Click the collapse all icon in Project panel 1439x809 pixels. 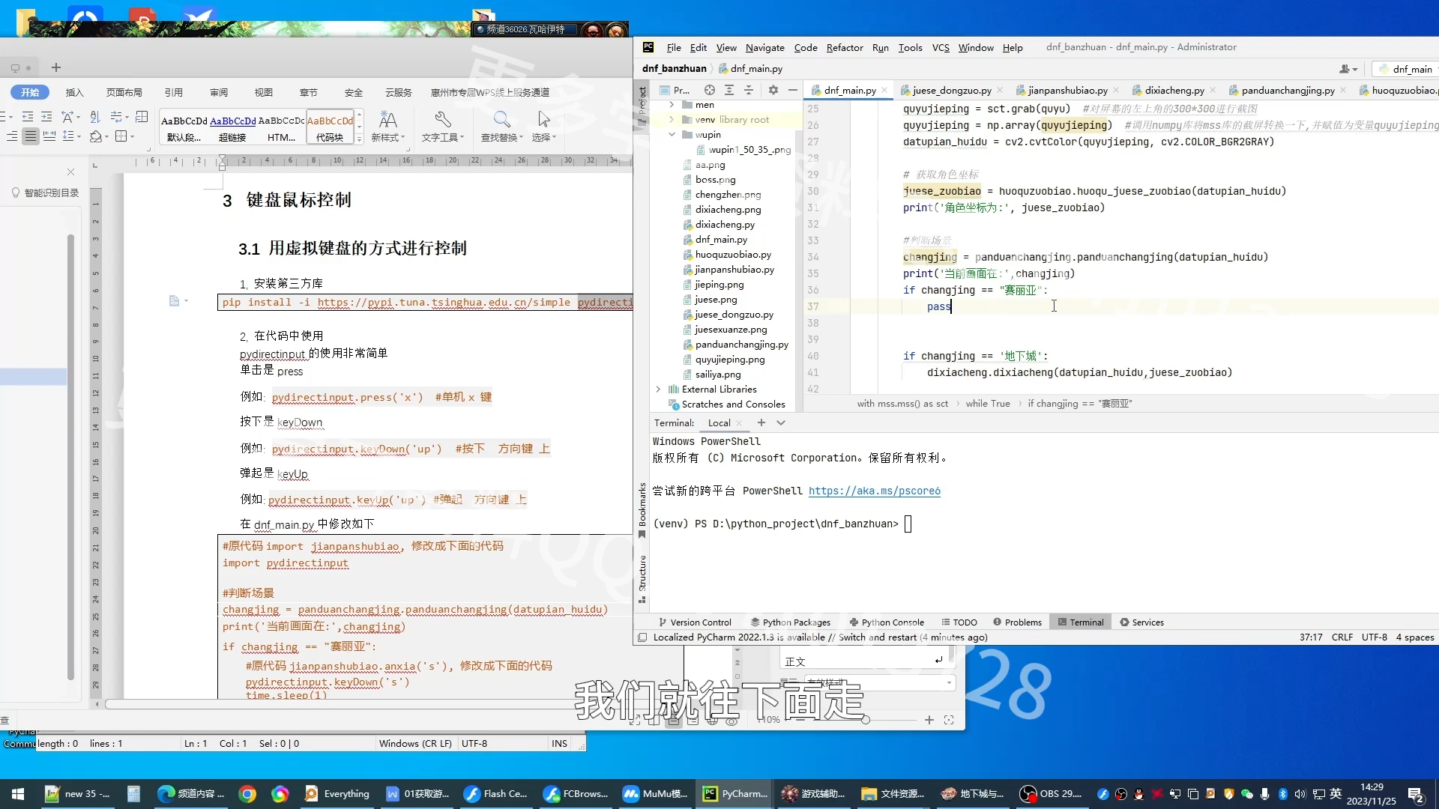(x=748, y=90)
